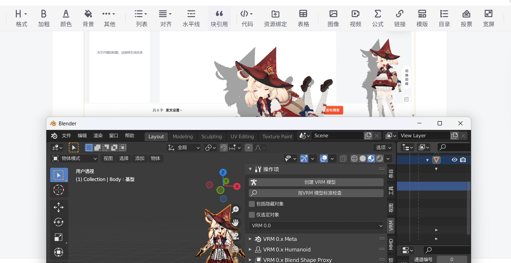The image size is (511, 263).
Task: Collapse the 操作项 panel
Action: [250, 169]
